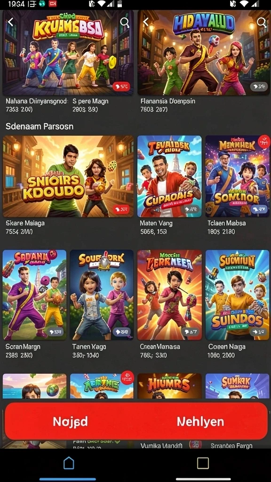
Task: Tap the back arrow on the left banner
Action: [11, 22]
